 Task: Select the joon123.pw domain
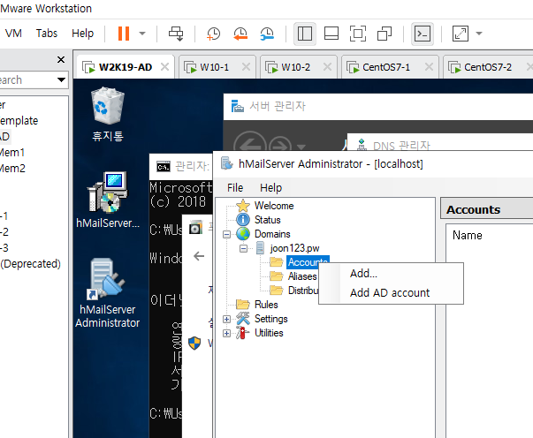coord(294,248)
